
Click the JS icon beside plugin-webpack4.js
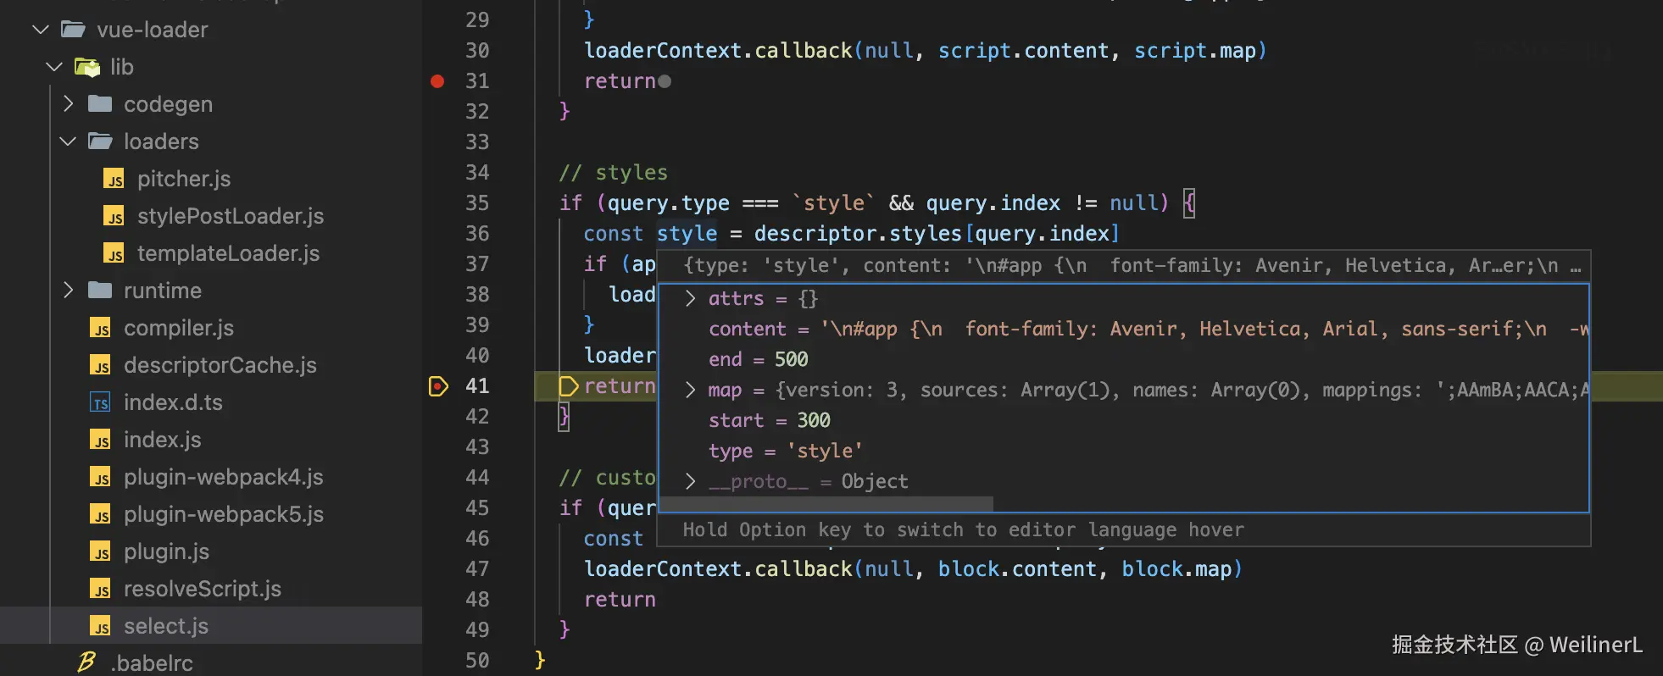click(x=100, y=477)
